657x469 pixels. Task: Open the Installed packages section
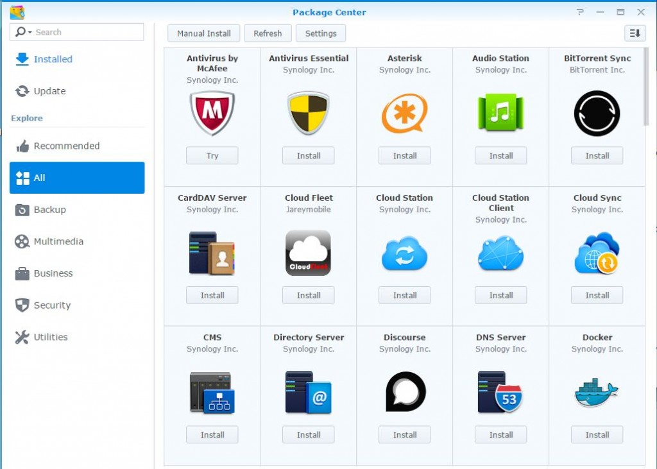pyautogui.click(x=77, y=59)
